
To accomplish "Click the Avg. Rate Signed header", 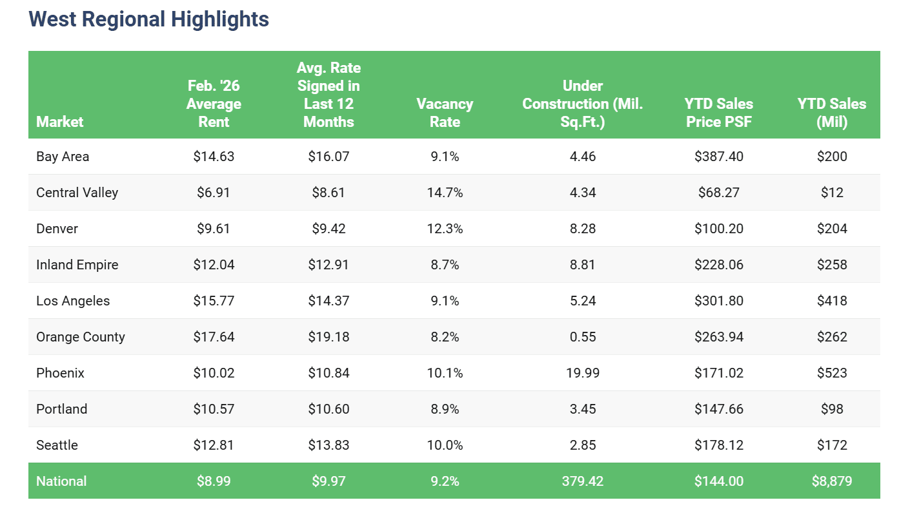I will 328,95.
